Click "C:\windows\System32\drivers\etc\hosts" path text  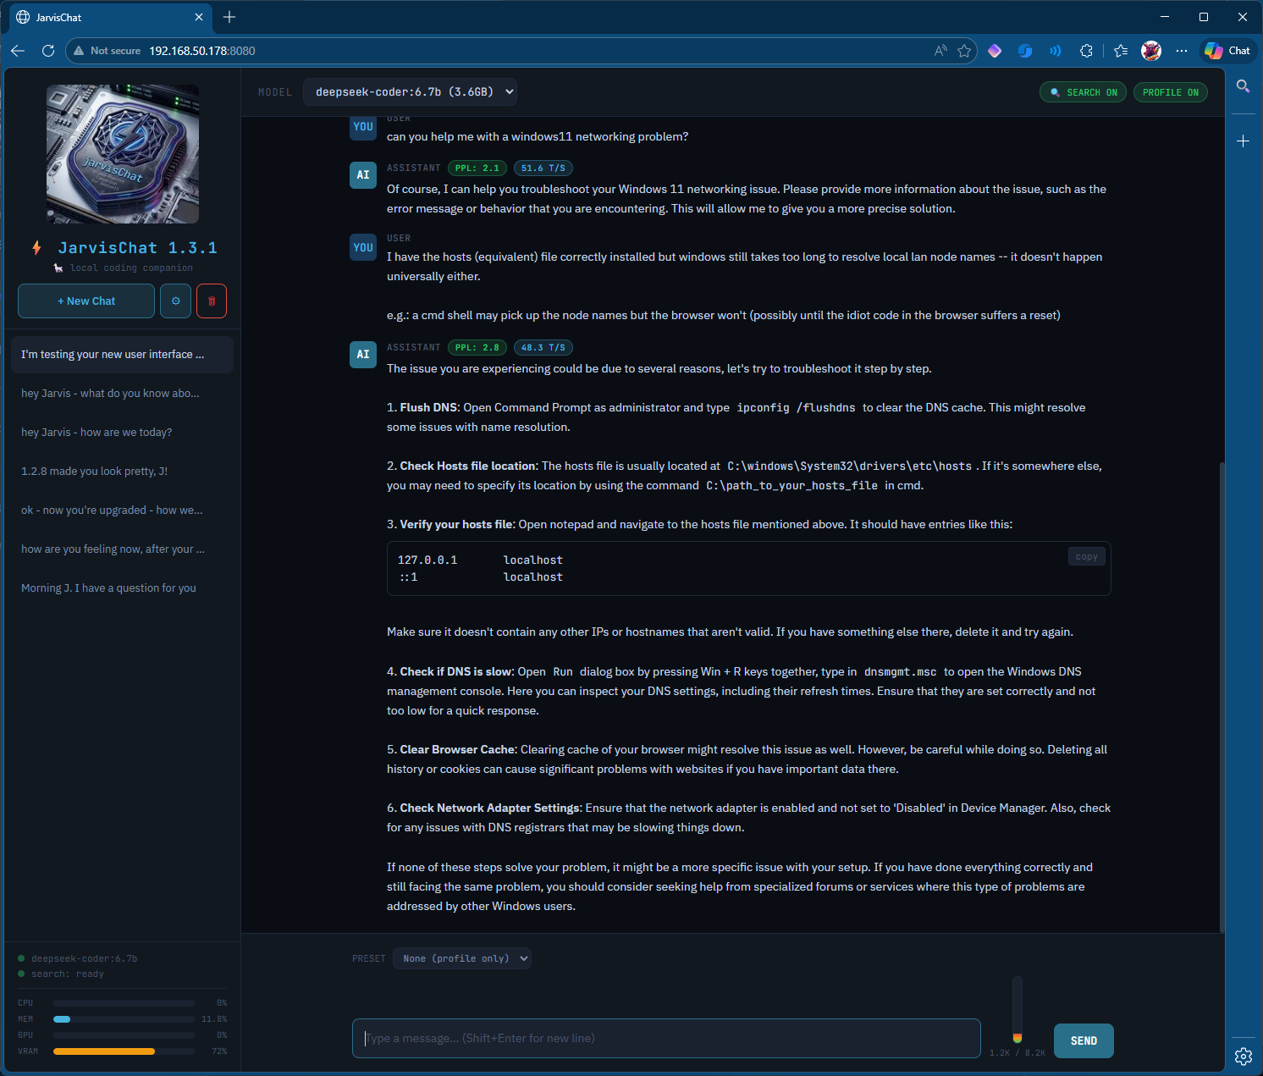tap(850, 466)
